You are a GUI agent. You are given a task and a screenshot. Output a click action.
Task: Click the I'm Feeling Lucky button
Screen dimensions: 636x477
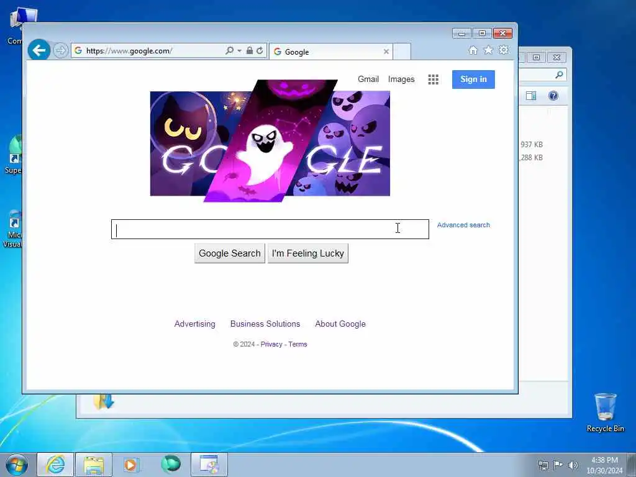(x=308, y=253)
